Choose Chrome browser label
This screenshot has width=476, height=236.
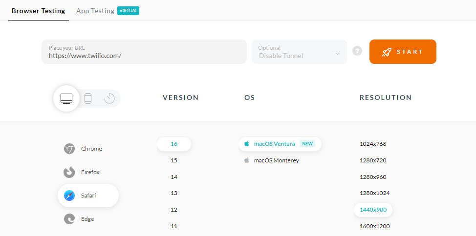(x=91, y=149)
